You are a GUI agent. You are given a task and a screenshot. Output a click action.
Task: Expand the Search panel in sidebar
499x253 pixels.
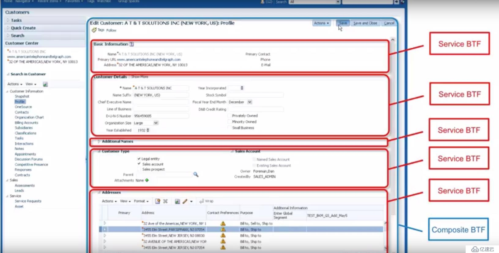tap(8, 35)
